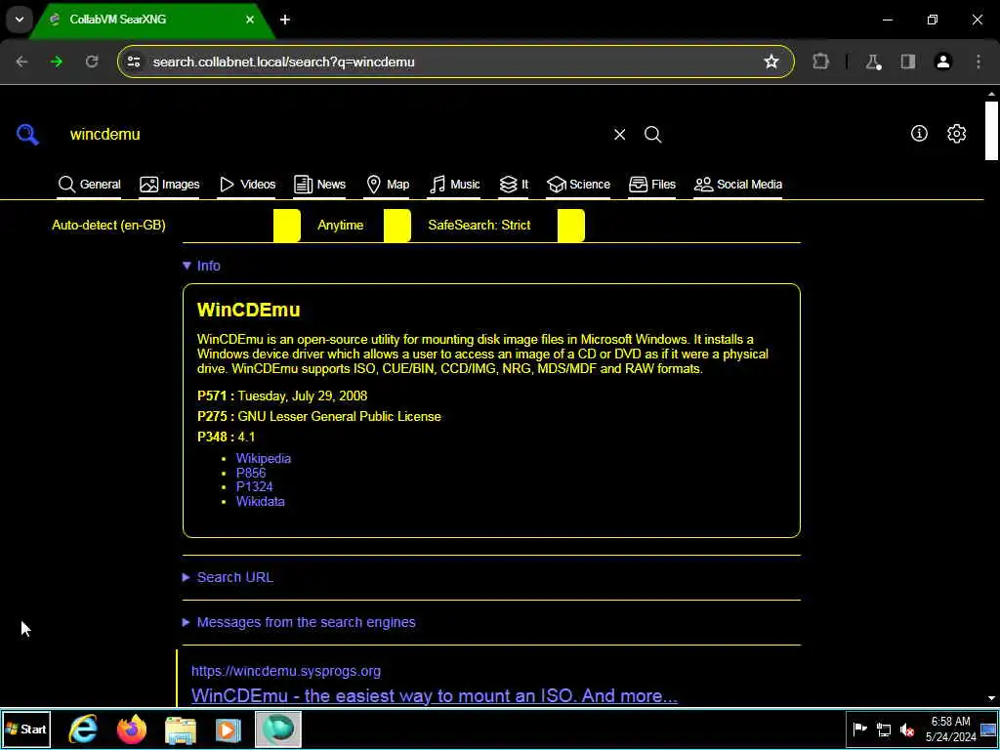The height and width of the screenshot is (750, 1000).
Task: Click the WinCDEmu infobox heading
Action: (x=249, y=310)
